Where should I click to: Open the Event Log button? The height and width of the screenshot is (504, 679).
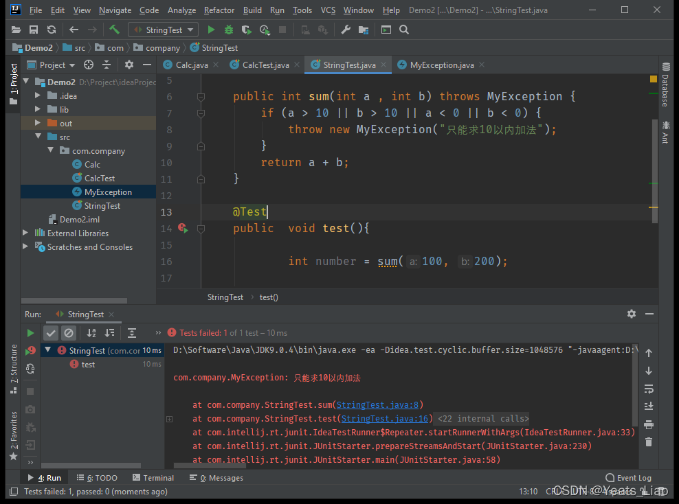click(x=628, y=478)
